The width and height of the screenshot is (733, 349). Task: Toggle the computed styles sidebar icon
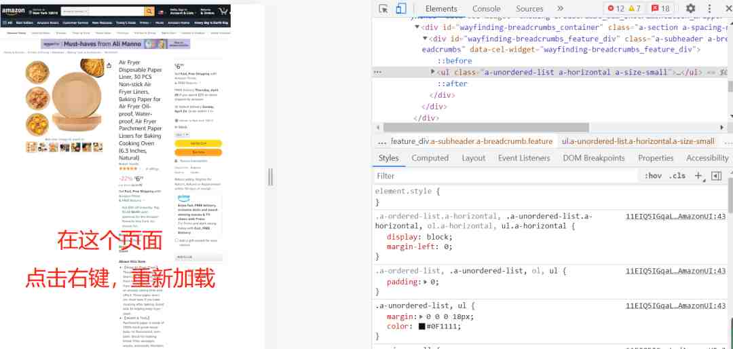pos(716,176)
